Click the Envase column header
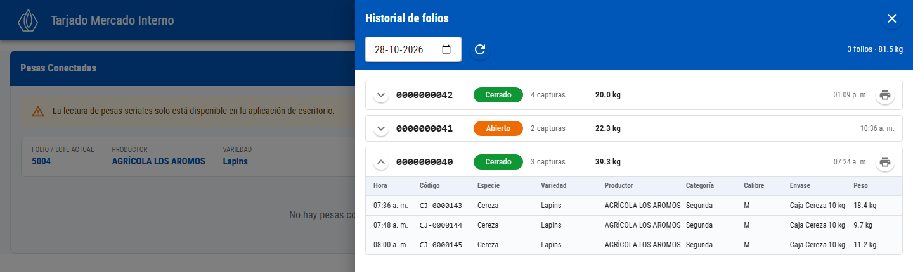 (800, 186)
